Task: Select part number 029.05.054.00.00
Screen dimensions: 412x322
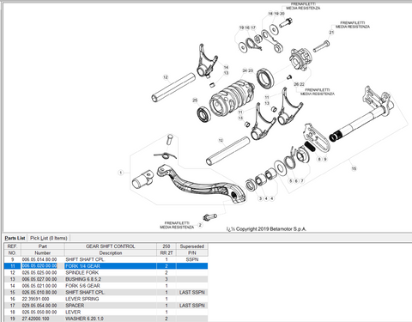Action: (x=39, y=306)
